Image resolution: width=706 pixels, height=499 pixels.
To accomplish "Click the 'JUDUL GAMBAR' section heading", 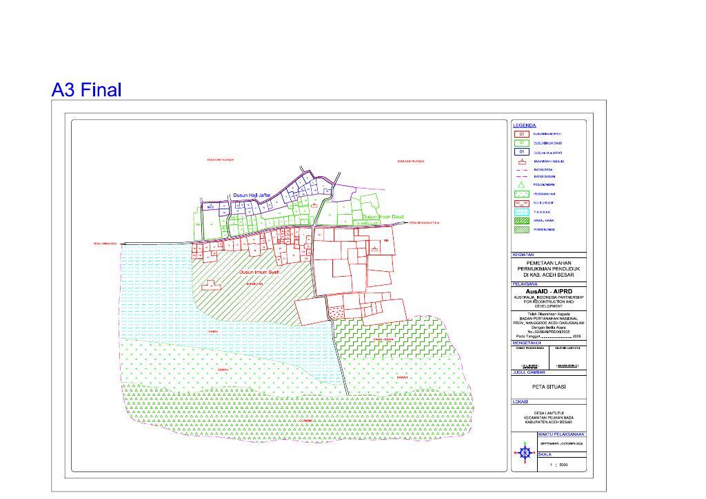I will [x=529, y=372].
